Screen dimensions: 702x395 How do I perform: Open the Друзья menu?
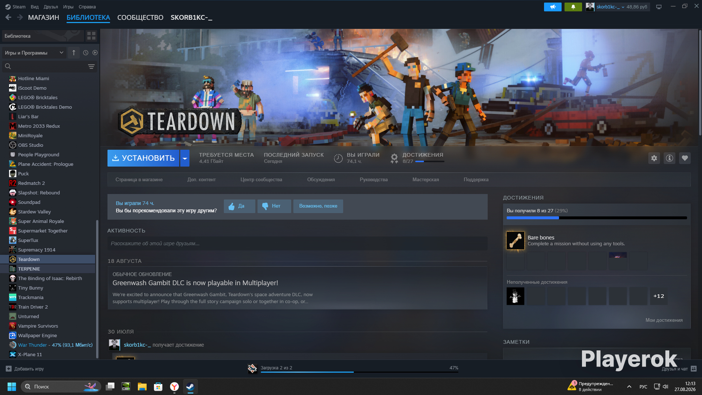coord(51,7)
